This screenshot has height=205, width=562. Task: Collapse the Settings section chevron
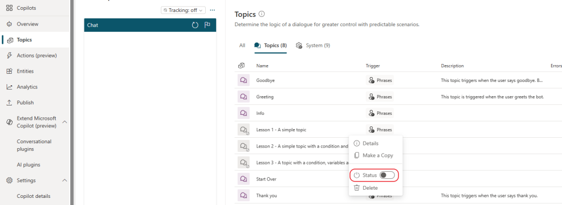pos(65,180)
